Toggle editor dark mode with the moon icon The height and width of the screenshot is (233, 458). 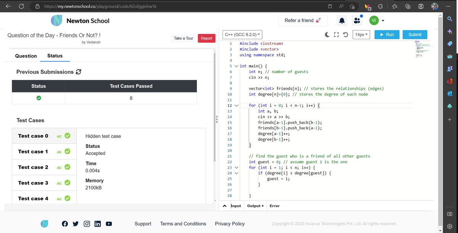327,34
